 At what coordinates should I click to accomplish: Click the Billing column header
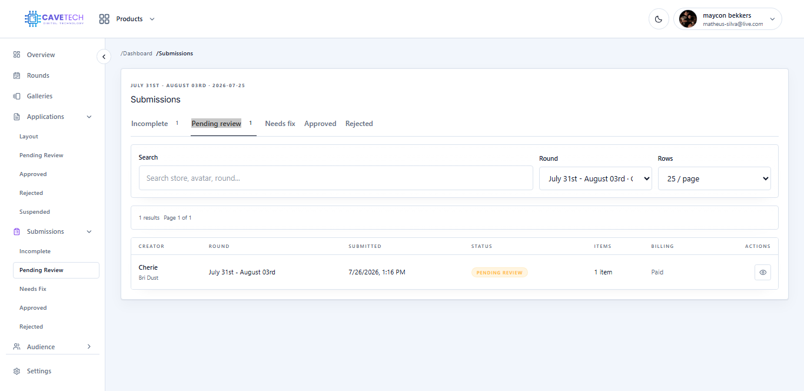(662, 246)
